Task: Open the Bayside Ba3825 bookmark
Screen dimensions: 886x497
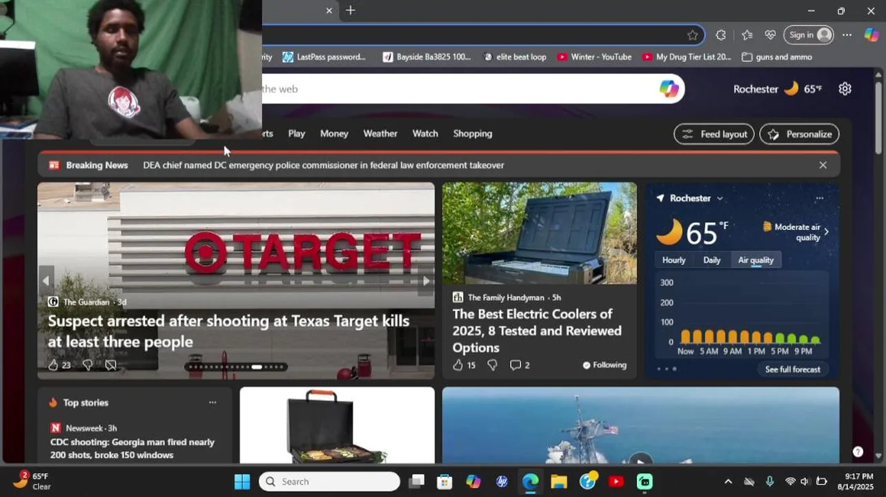Action: pyautogui.click(x=427, y=57)
